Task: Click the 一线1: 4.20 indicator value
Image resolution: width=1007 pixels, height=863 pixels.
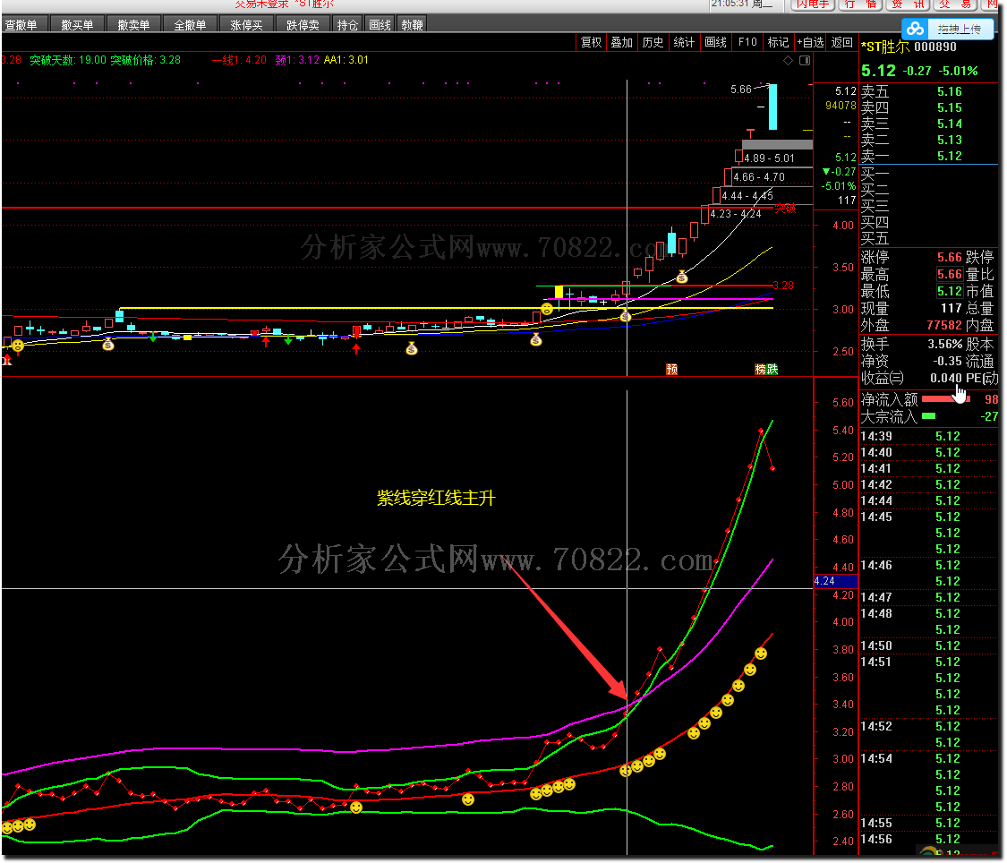Action: pos(239,60)
